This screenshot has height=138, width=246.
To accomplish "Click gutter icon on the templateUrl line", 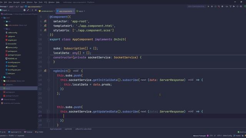I will (45, 26).
